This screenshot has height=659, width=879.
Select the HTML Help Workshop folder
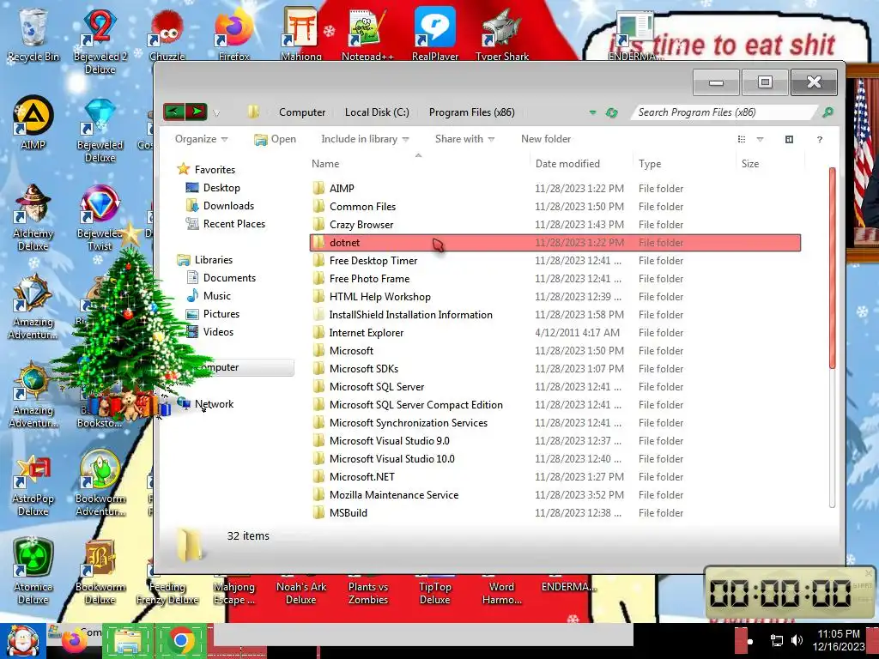555,296
